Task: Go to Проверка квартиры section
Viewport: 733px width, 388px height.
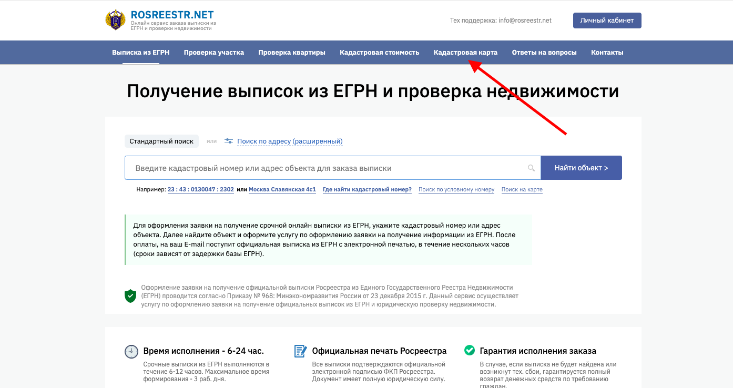Action: pyautogui.click(x=292, y=53)
